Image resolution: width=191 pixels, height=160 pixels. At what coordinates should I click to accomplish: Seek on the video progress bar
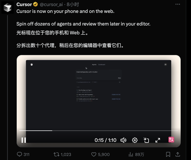99,131
